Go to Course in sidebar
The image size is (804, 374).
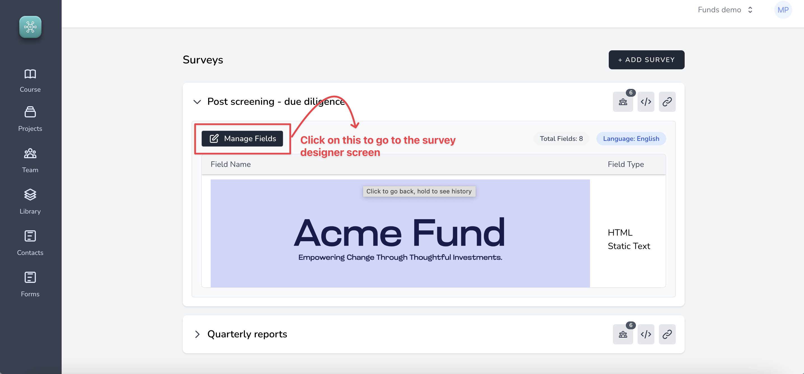pyautogui.click(x=30, y=81)
